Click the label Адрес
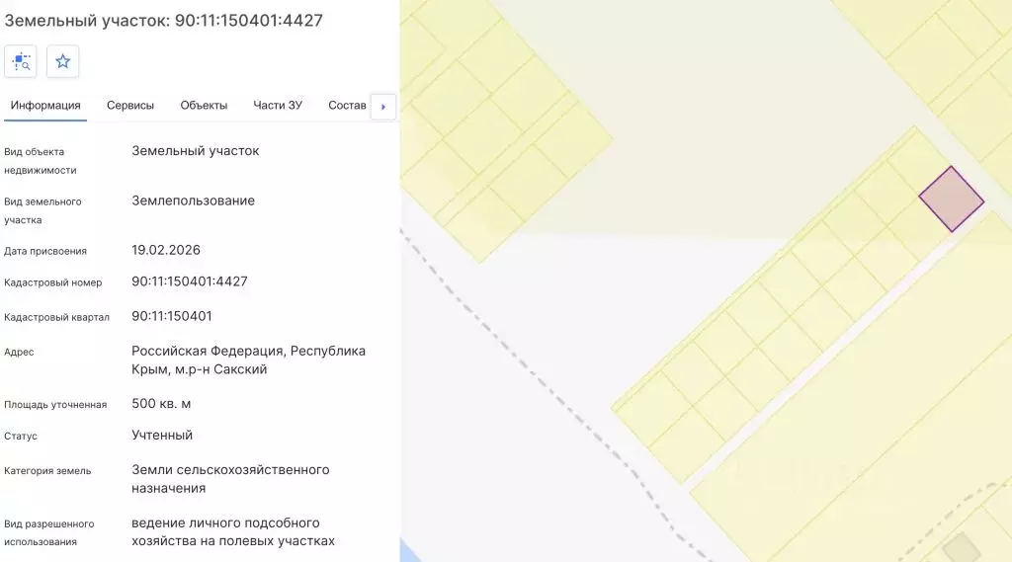This screenshot has width=1012, height=562. [x=19, y=353]
